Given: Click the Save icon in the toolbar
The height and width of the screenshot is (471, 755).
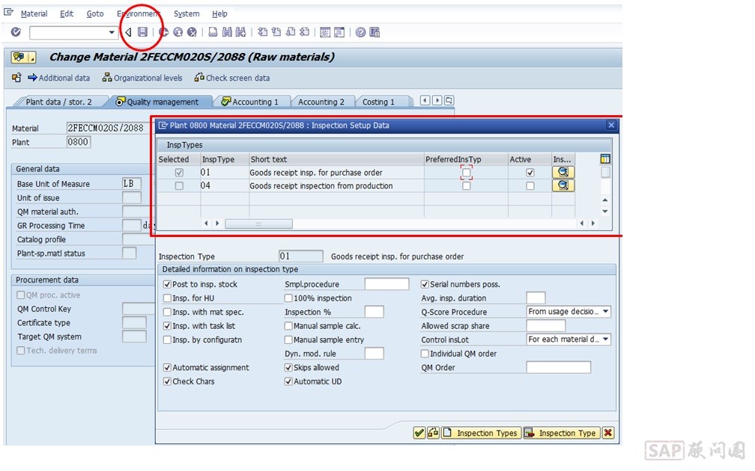Looking at the screenshot, I should coord(142,32).
